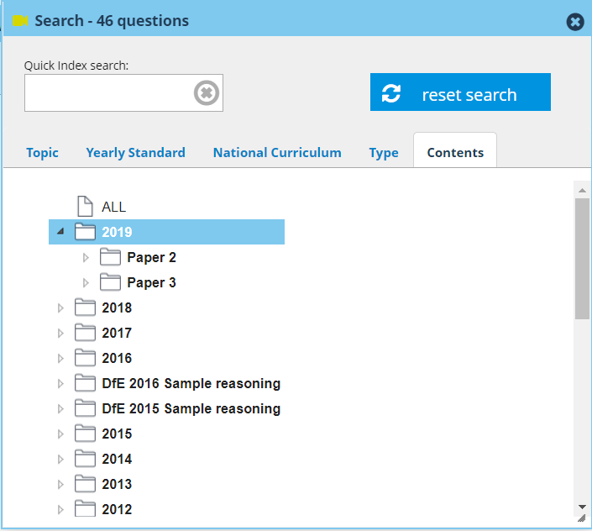The width and height of the screenshot is (592, 531).
Task: Click the 2019 folder icon
Action: [85, 232]
